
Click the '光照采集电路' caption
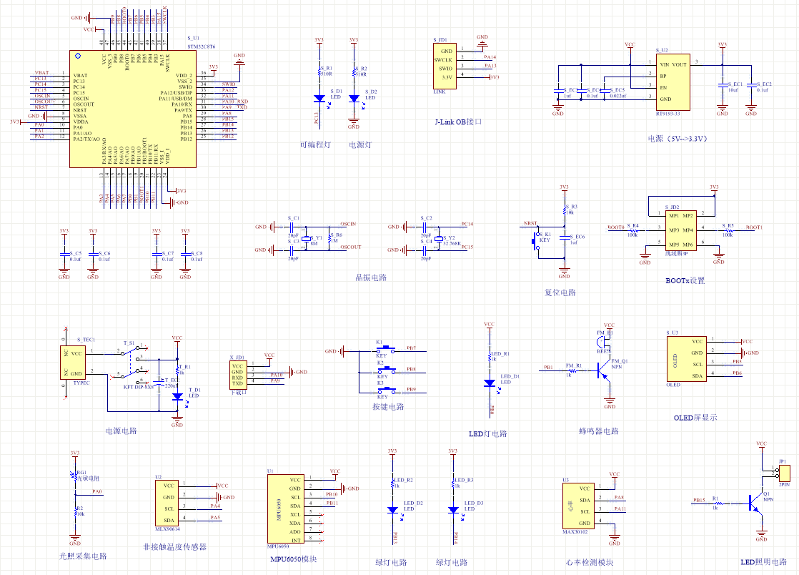click(x=83, y=556)
